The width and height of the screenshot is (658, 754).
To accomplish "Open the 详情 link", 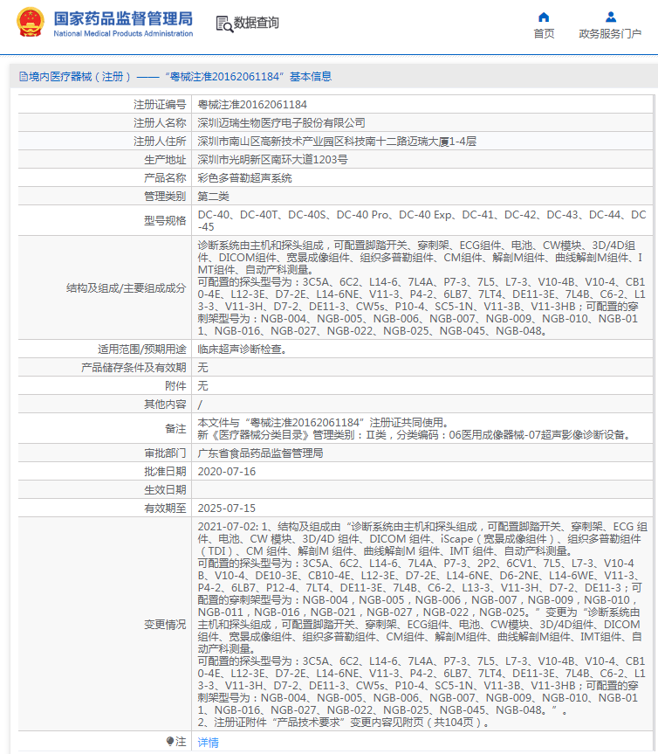I will click(x=208, y=743).
